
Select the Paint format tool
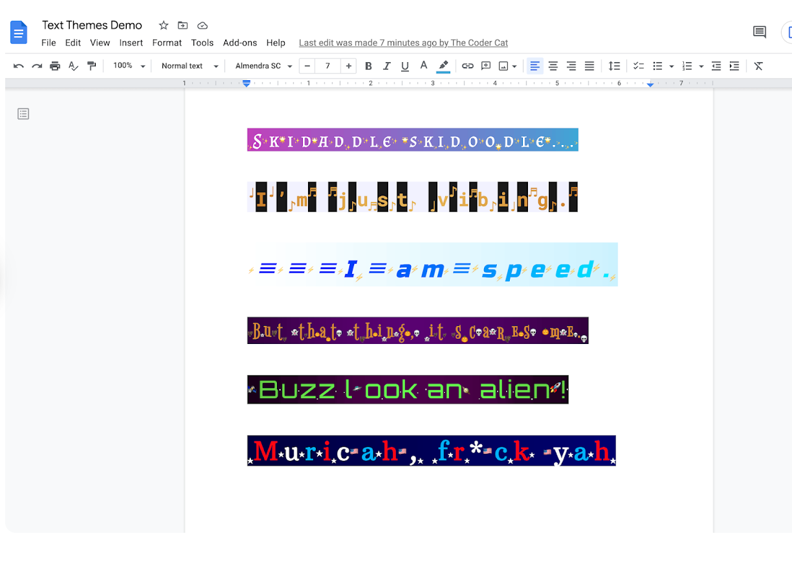pyautogui.click(x=91, y=65)
